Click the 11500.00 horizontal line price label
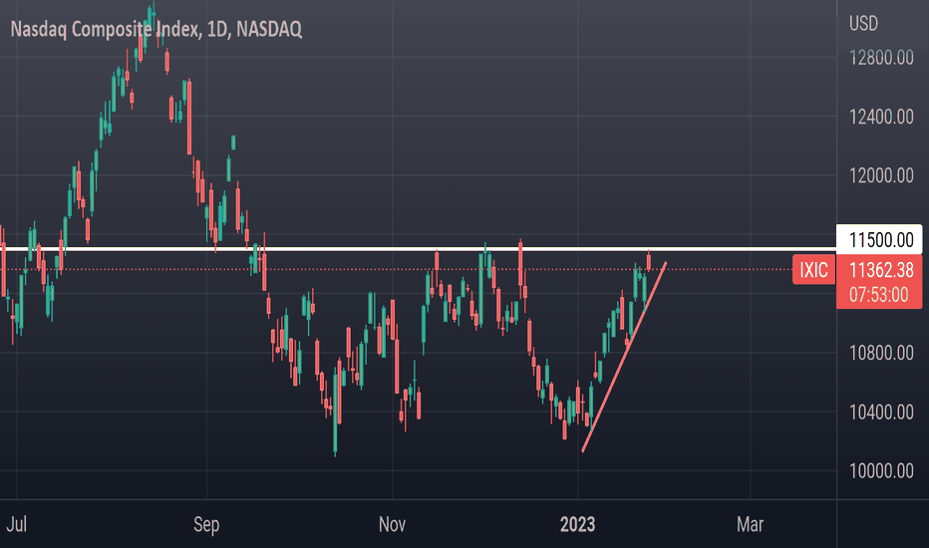 (x=880, y=240)
